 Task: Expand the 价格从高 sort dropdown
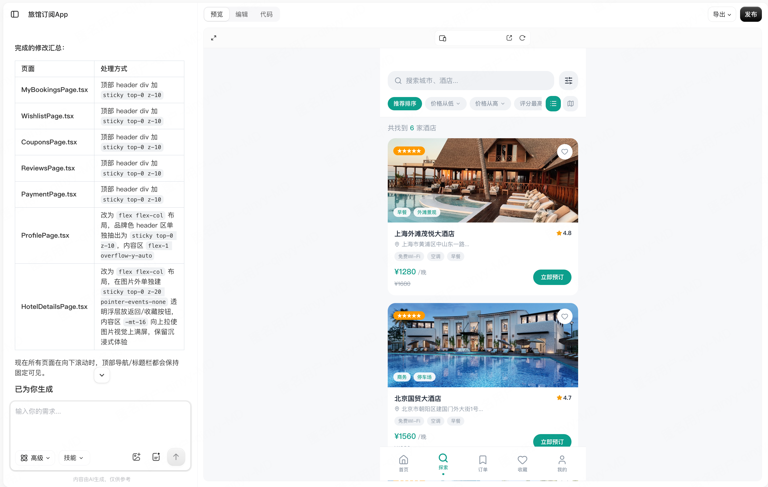pyautogui.click(x=490, y=104)
